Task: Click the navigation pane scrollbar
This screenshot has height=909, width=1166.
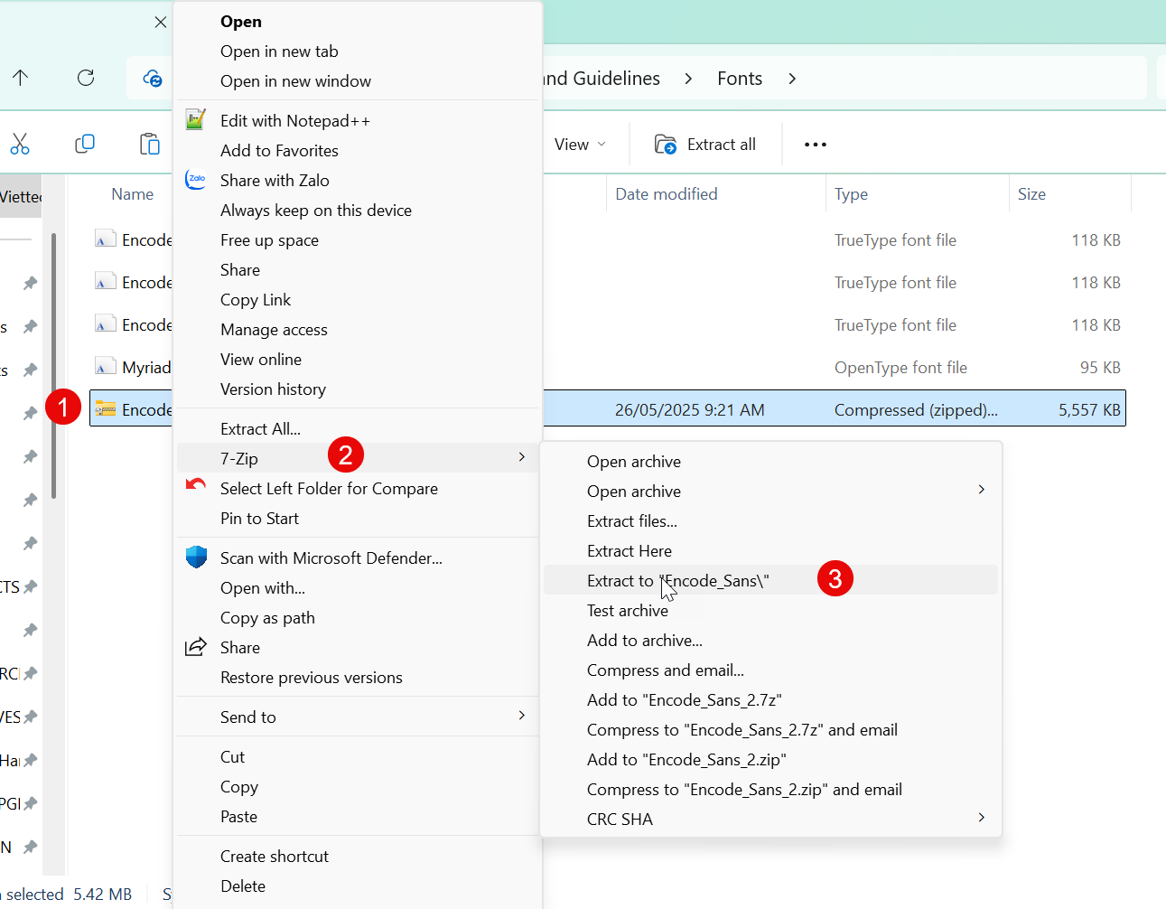Action: pyautogui.click(x=54, y=366)
